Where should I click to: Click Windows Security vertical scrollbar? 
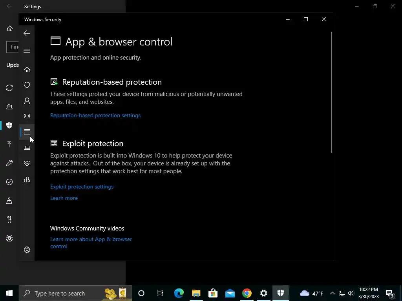pyautogui.click(x=331, y=92)
